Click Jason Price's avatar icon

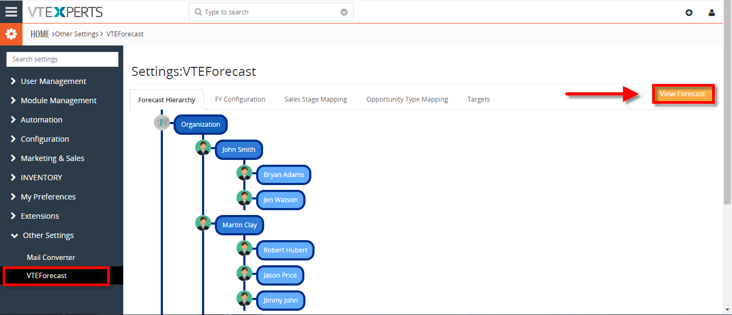point(244,273)
